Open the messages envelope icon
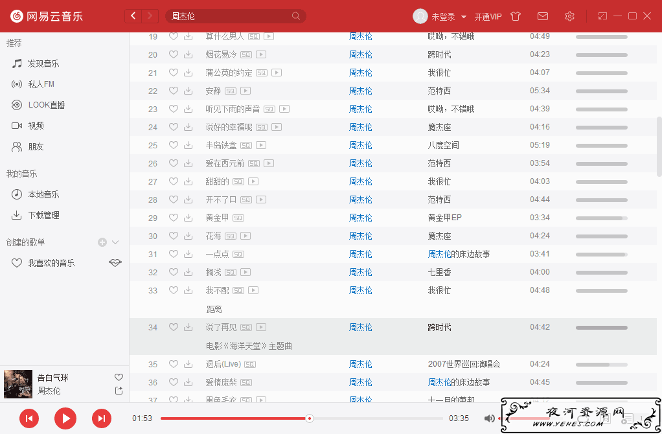Viewport: 662px width, 434px height. click(543, 16)
